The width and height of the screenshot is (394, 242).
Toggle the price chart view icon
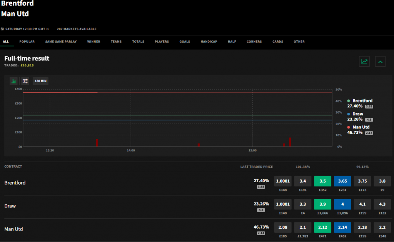(x=364, y=61)
